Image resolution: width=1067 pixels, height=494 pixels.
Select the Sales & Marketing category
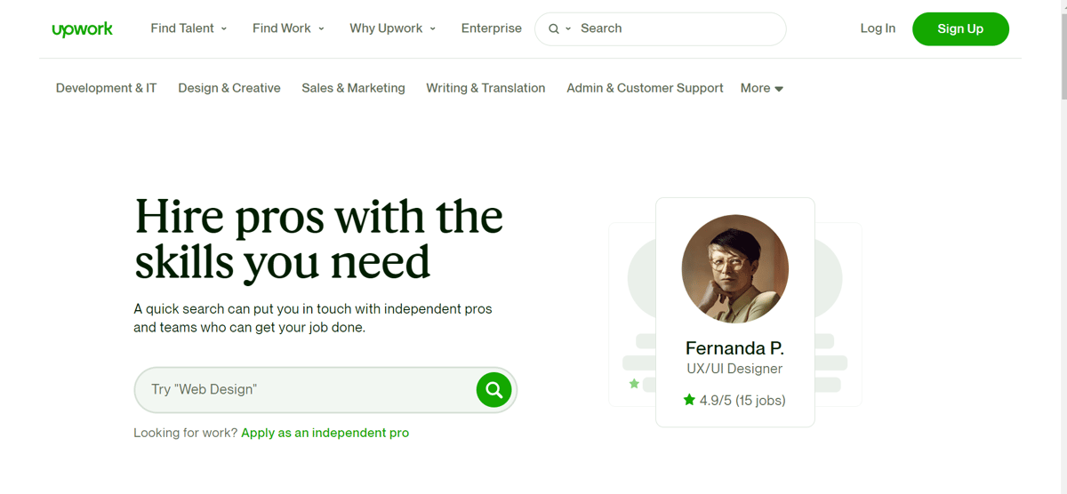point(353,88)
